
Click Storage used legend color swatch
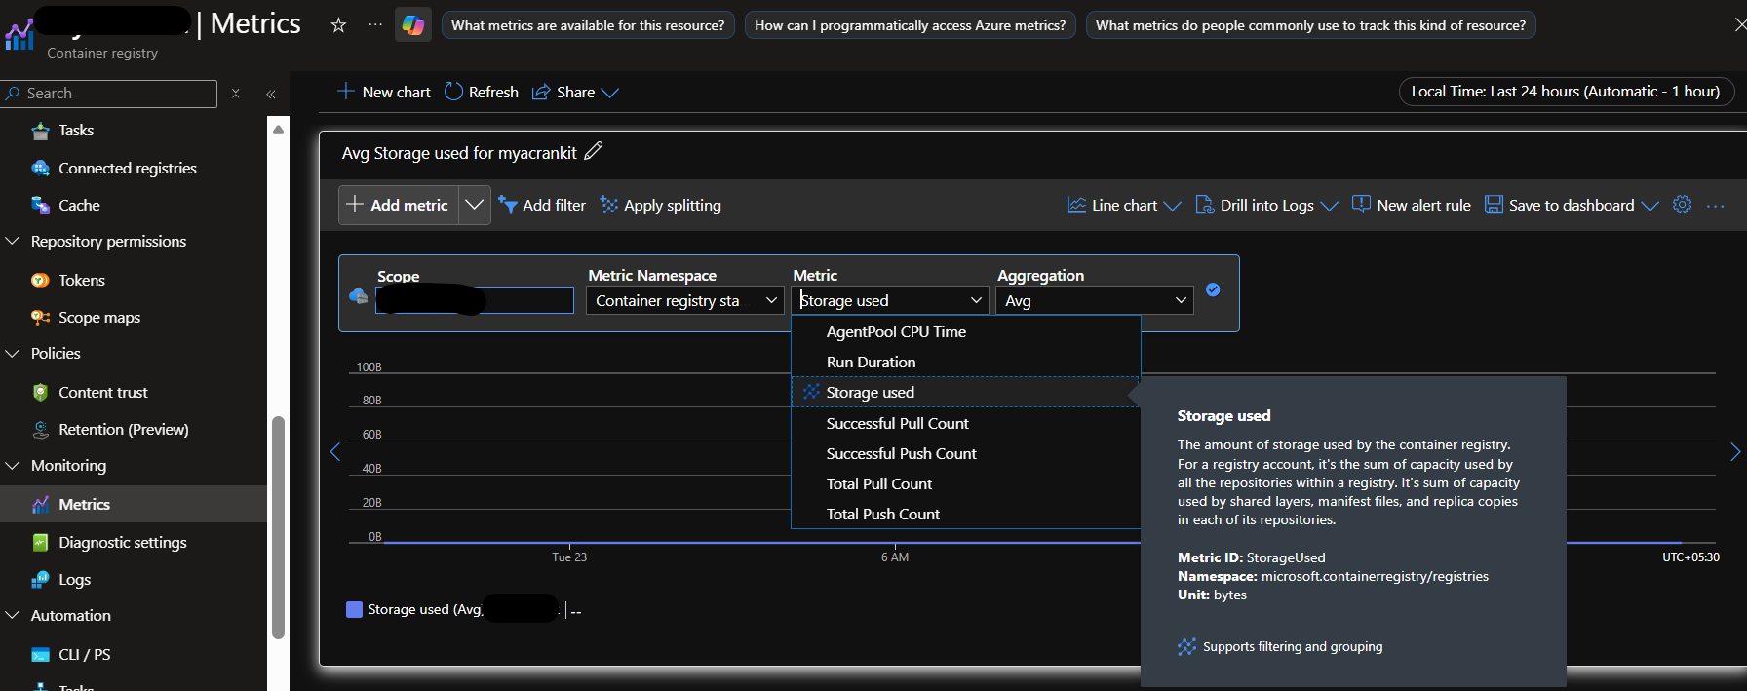point(354,609)
